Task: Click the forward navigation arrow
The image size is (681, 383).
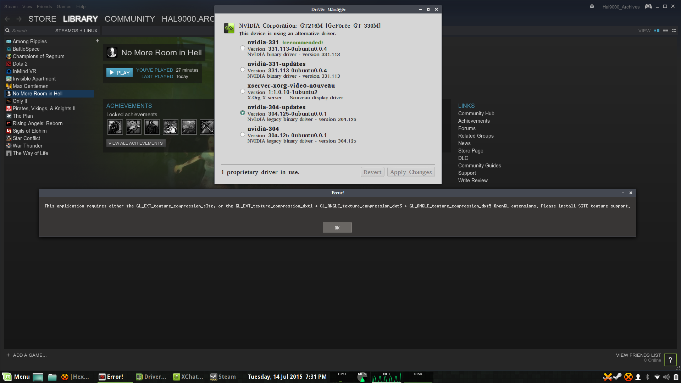Action: click(x=19, y=19)
